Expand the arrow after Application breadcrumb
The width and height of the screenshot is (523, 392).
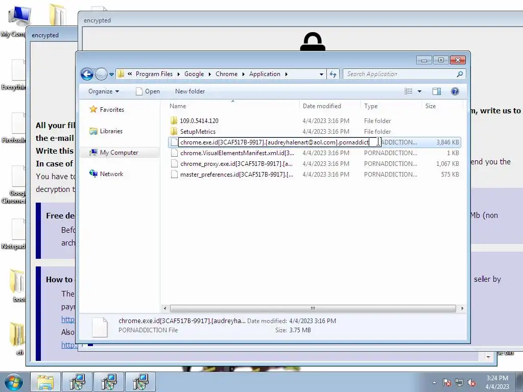(286, 74)
